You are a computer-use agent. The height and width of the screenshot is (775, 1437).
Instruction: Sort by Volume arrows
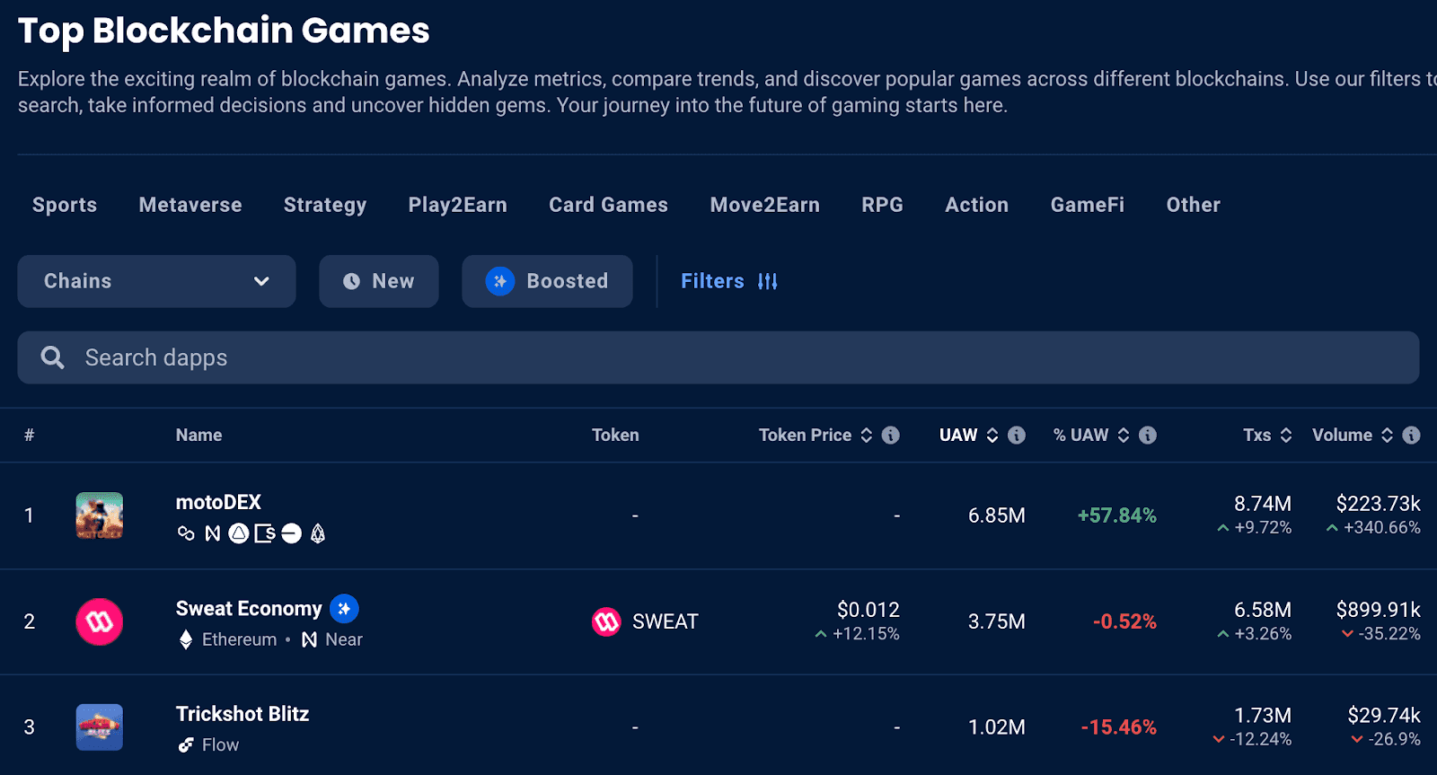tap(1388, 435)
